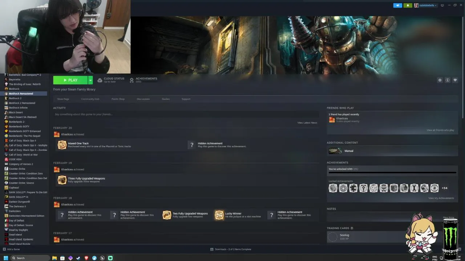
Task: Open the blue announcements megaphone button
Action: pyautogui.click(x=398, y=5)
